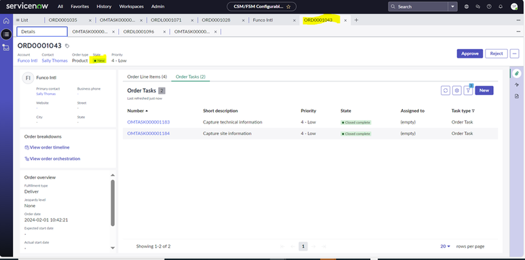Close the ORD0001028 tab
Screen dimensions: 525x260
243,20
